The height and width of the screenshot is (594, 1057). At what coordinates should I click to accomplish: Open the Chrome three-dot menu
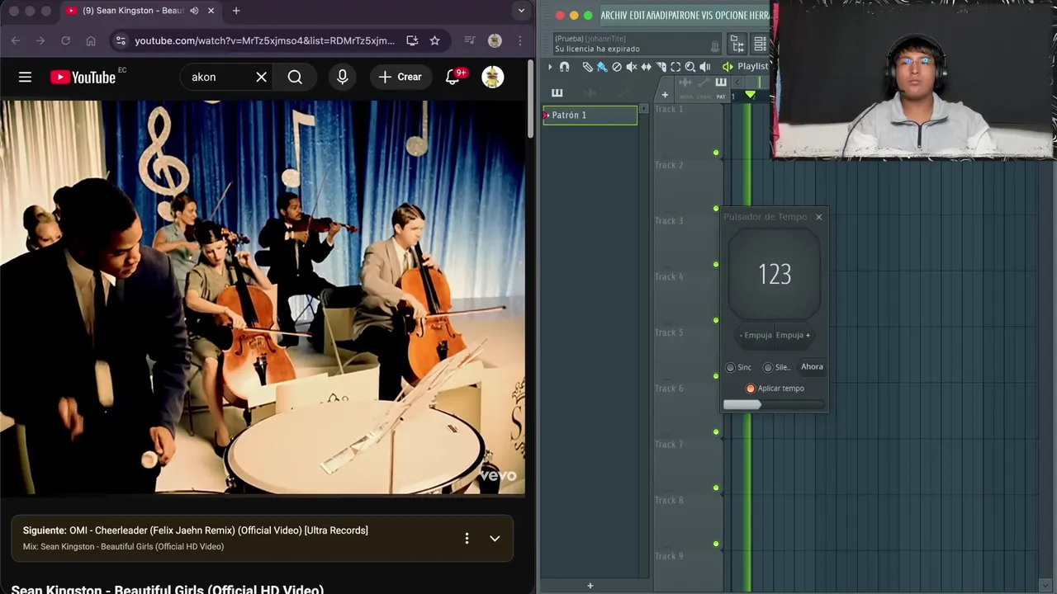[x=519, y=40]
